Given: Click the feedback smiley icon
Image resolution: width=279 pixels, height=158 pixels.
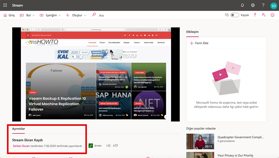Looking at the screenshot, I should pyautogui.click(x=272, y=15).
